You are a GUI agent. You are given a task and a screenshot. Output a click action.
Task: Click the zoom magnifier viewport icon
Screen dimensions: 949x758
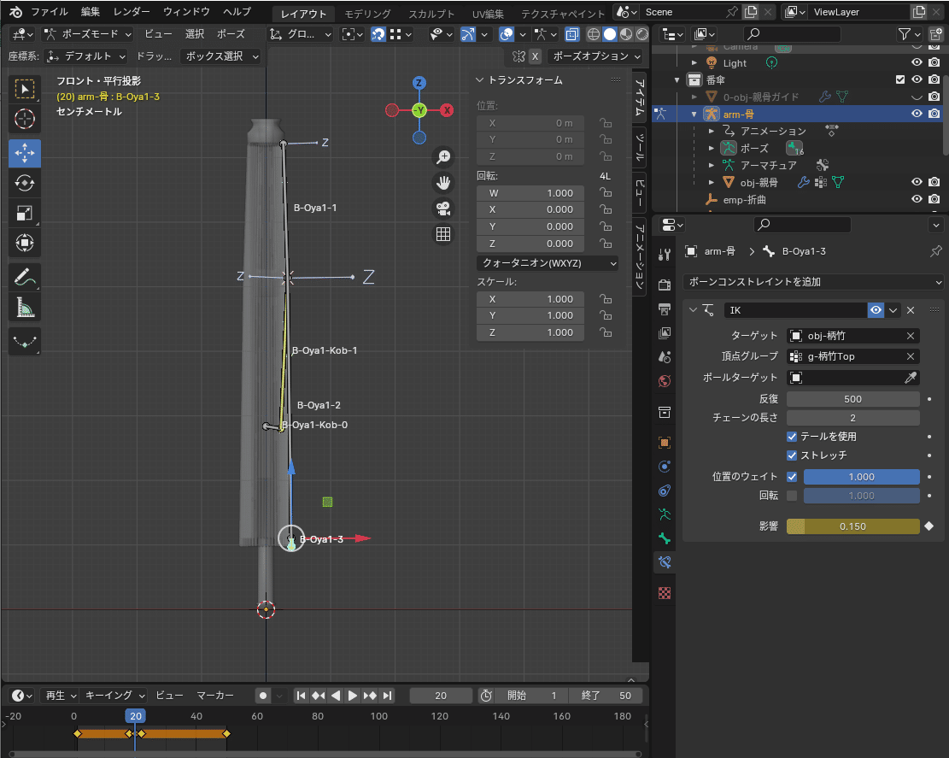(443, 156)
